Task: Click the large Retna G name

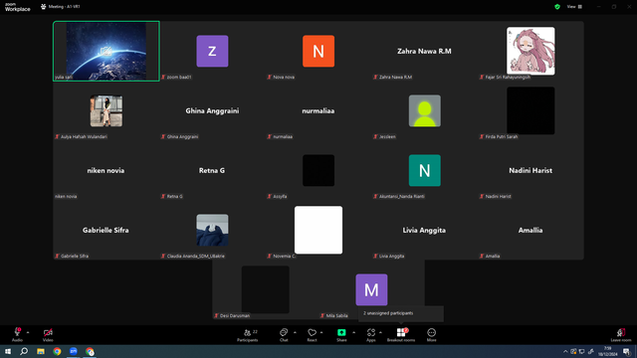Action: click(x=212, y=170)
